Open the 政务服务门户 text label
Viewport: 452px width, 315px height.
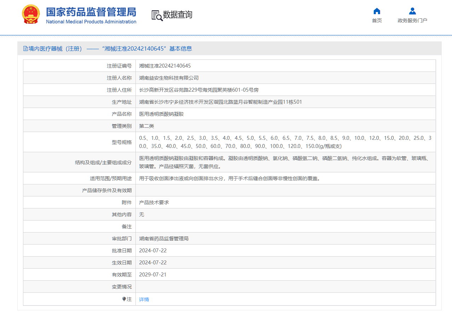click(x=412, y=21)
